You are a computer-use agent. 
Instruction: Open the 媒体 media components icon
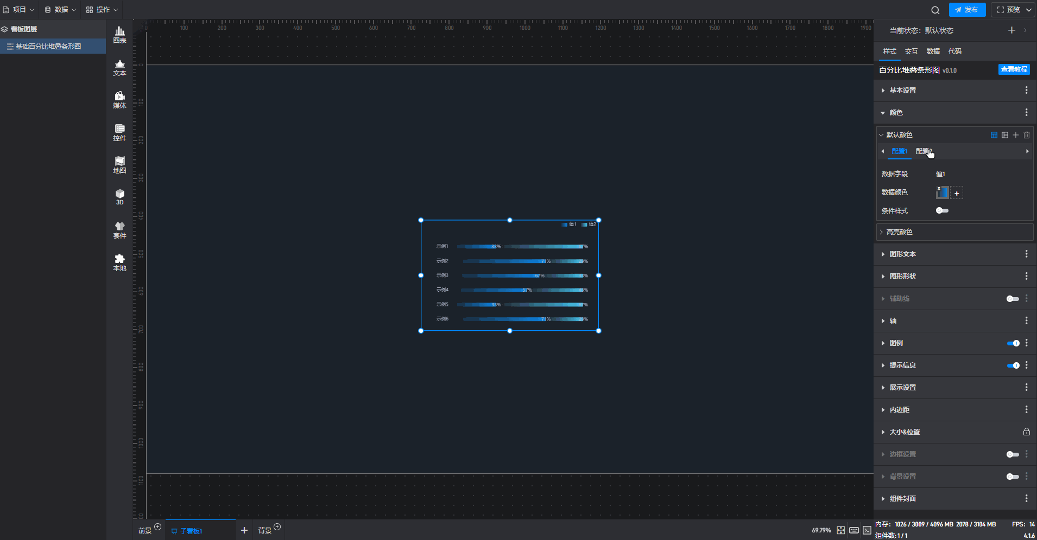[x=119, y=100]
